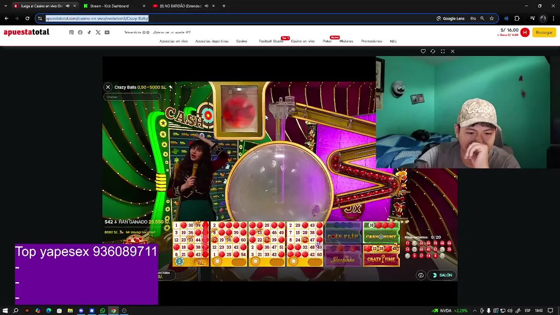Image resolution: width=560 pixels, height=315 pixels.
Task: Open Google Lens search
Action: (451, 18)
